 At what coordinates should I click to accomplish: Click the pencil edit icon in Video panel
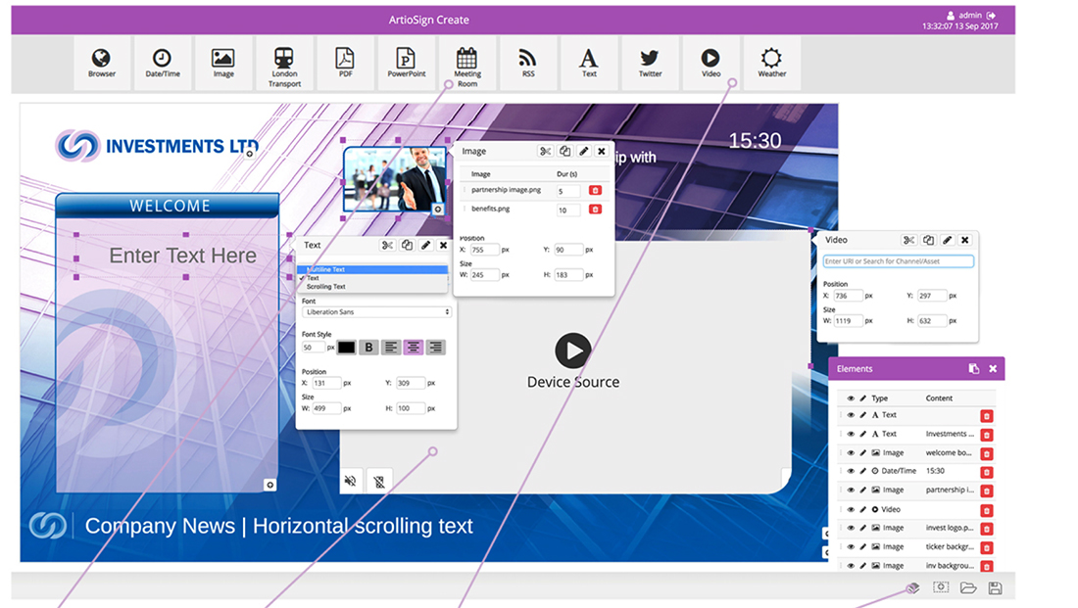tap(947, 240)
